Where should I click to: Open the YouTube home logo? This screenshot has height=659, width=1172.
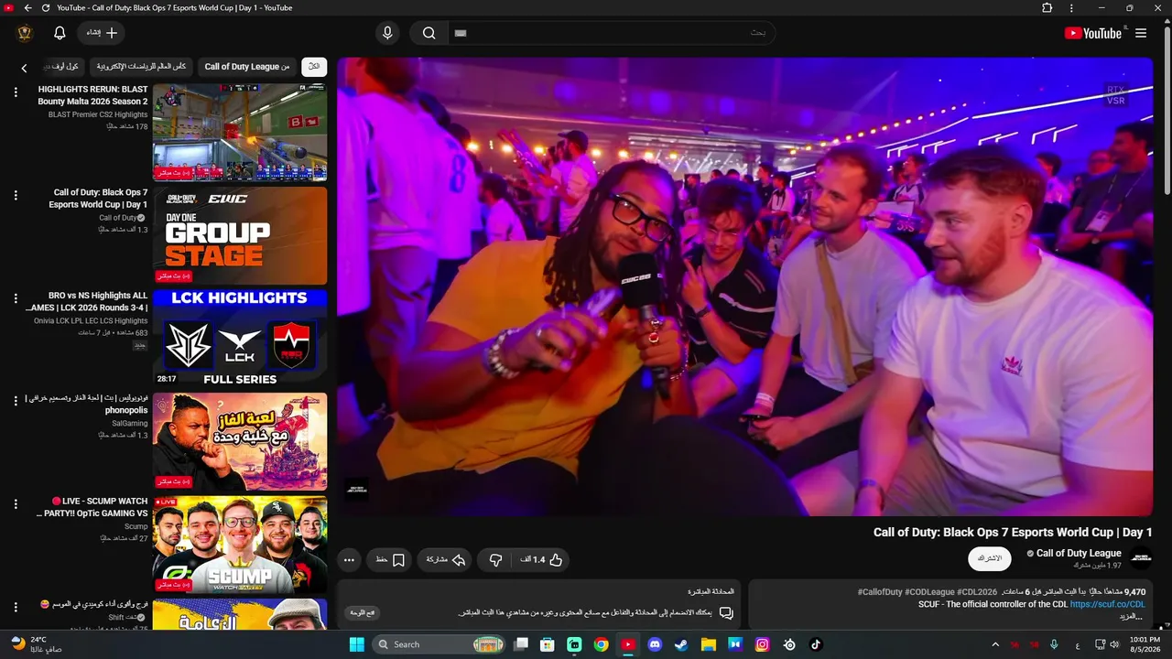pyautogui.click(x=1092, y=33)
